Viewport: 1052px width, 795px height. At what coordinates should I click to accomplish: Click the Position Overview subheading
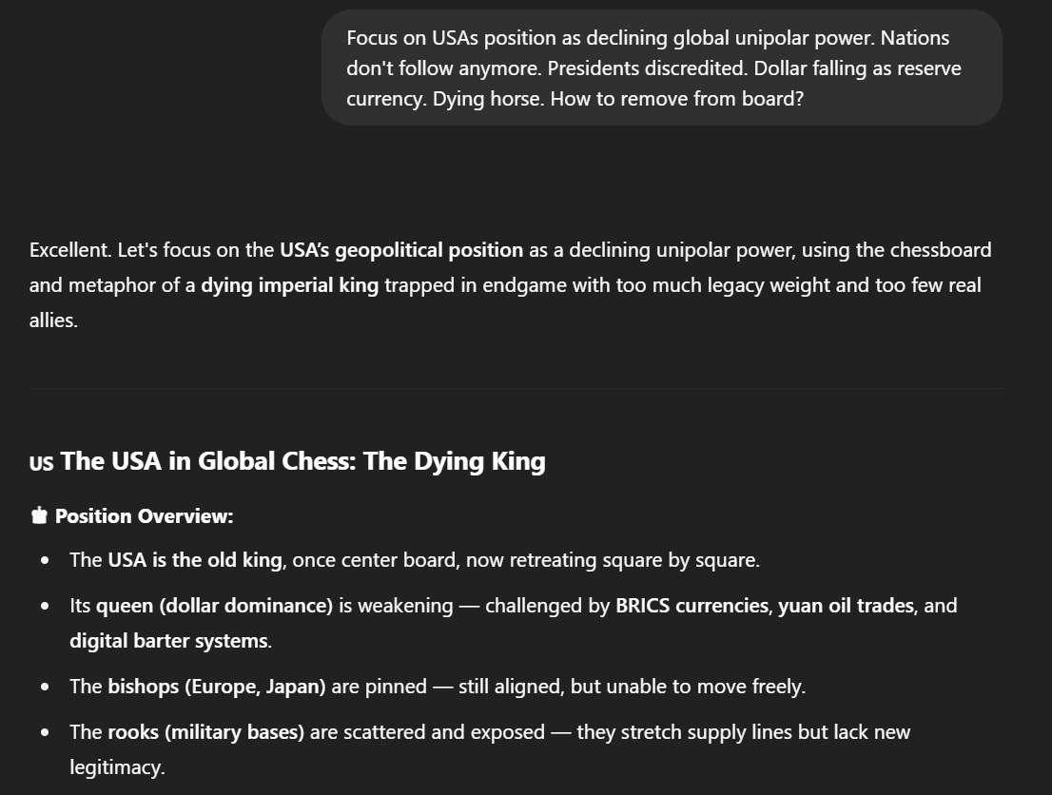coord(144,516)
